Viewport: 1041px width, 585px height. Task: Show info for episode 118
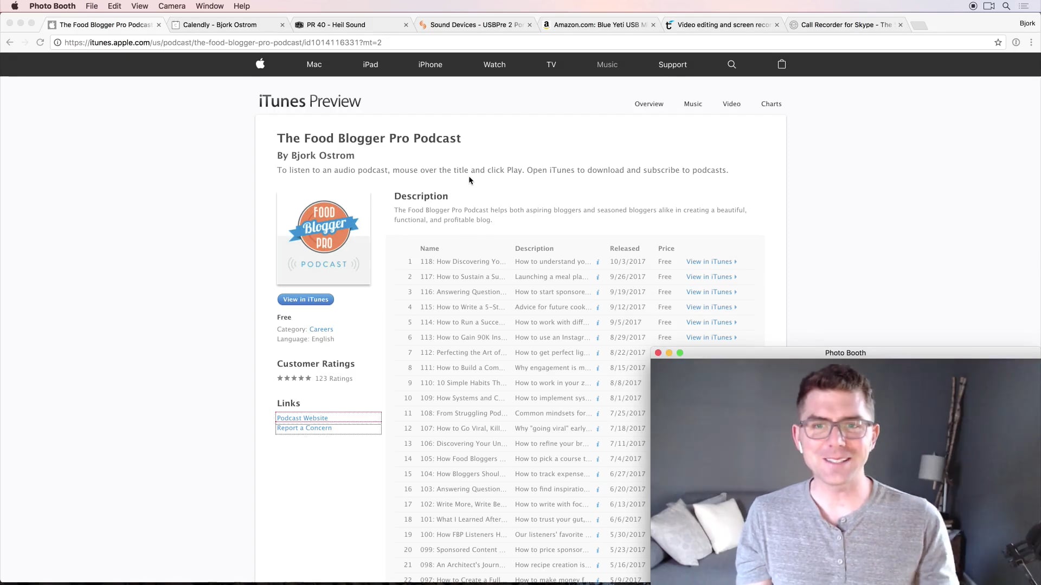597,262
